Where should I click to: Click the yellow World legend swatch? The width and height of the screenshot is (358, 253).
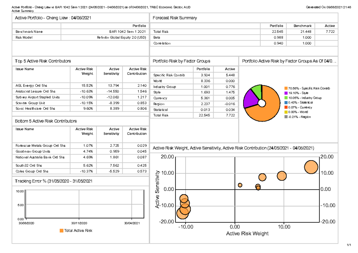pyautogui.click(x=286, y=112)
